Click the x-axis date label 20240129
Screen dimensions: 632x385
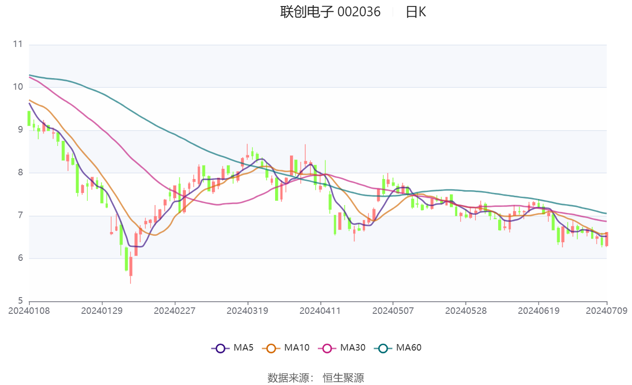point(102,311)
